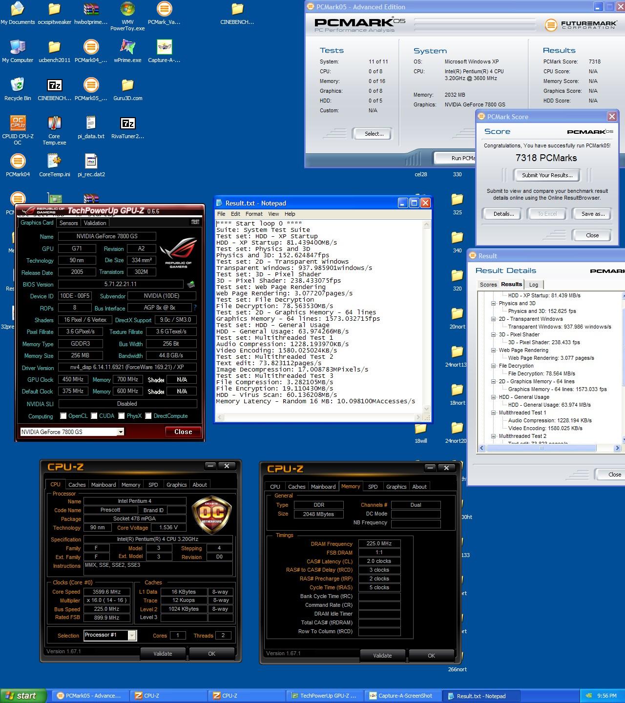This screenshot has width=625, height=703.
Task: Enable the OpenCL checkbox in GPU-Z
Action: point(63,416)
